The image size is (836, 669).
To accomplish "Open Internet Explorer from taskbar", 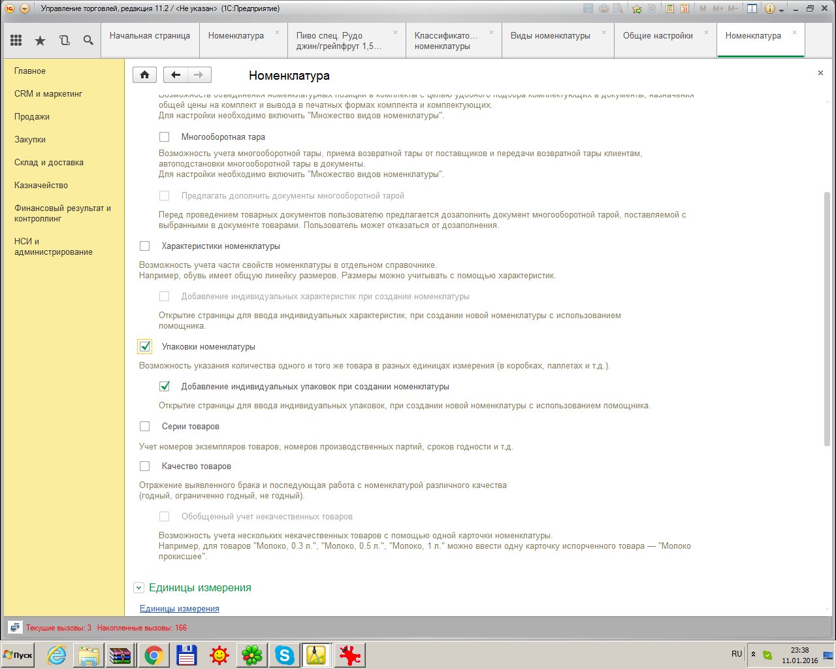I will pos(57,655).
